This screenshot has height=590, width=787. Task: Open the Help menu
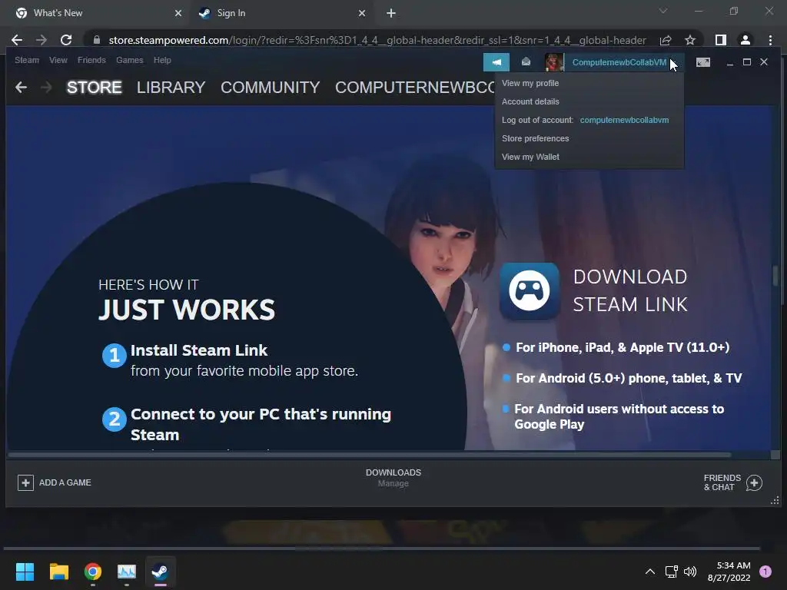(162, 60)
